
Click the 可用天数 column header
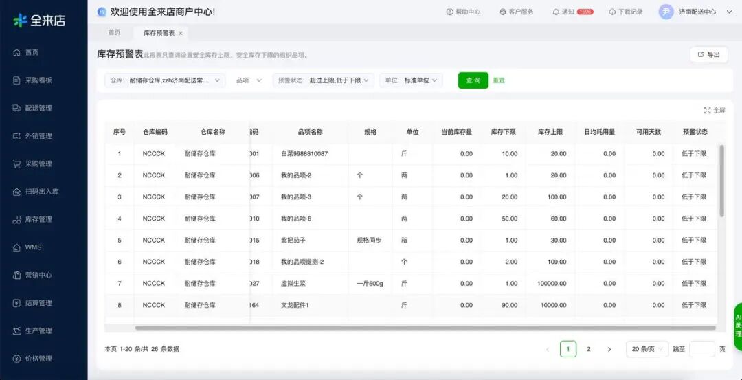(x=649, y=132)
